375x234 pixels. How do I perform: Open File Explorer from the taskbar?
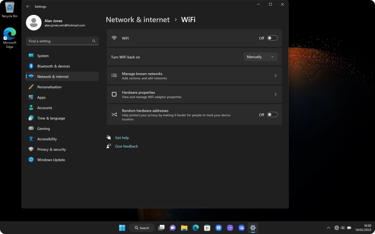(x=184, y=228)
